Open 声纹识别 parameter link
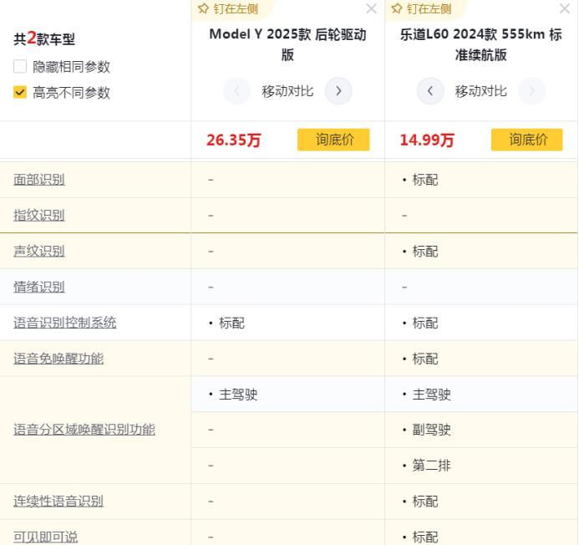The width and height of the screenshot is (579, 545). tap(39, 252)
